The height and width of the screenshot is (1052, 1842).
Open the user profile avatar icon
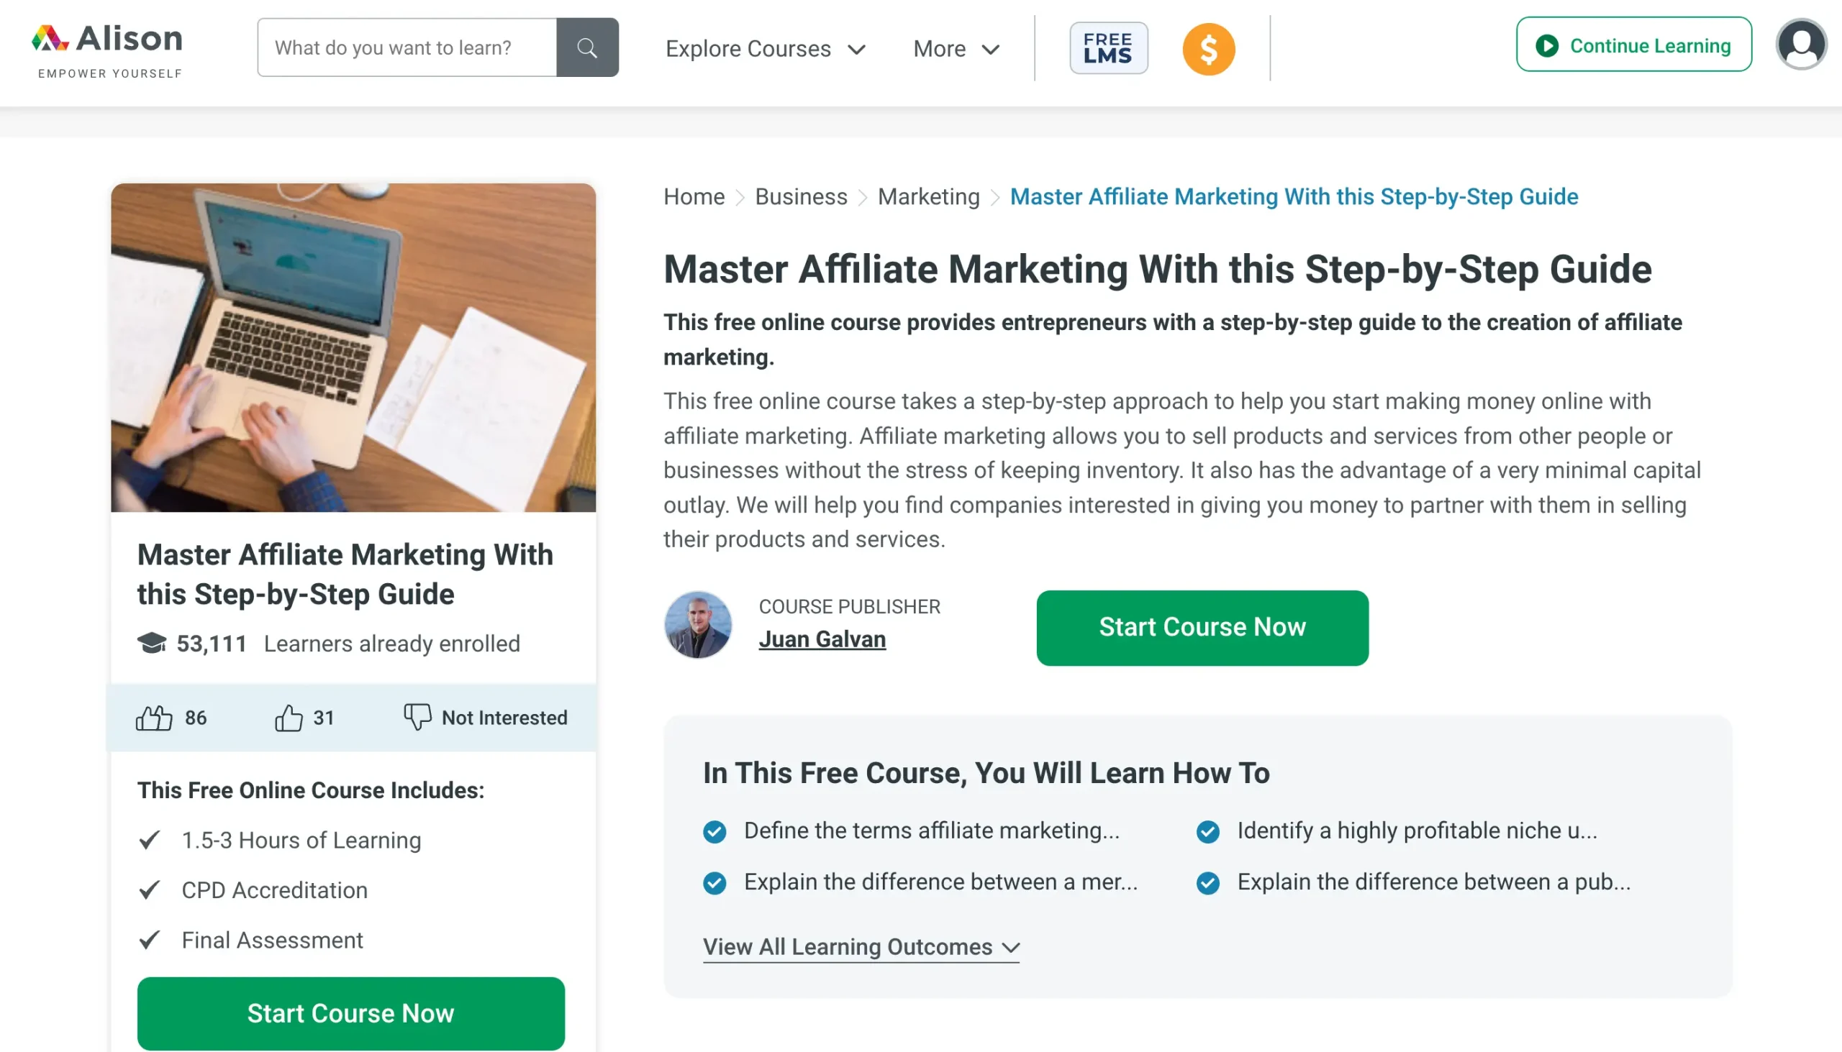tap(1801, 45)
